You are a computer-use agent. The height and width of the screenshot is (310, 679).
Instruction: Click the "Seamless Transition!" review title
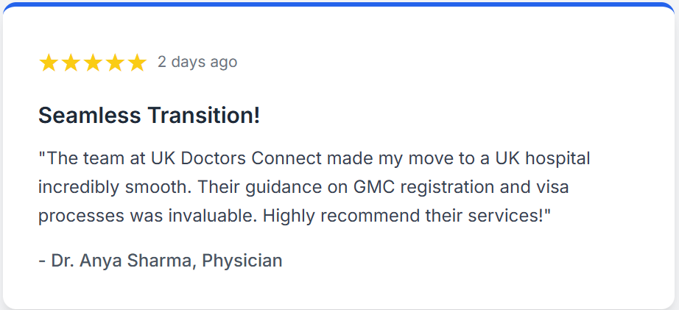[x=149, y=116]
